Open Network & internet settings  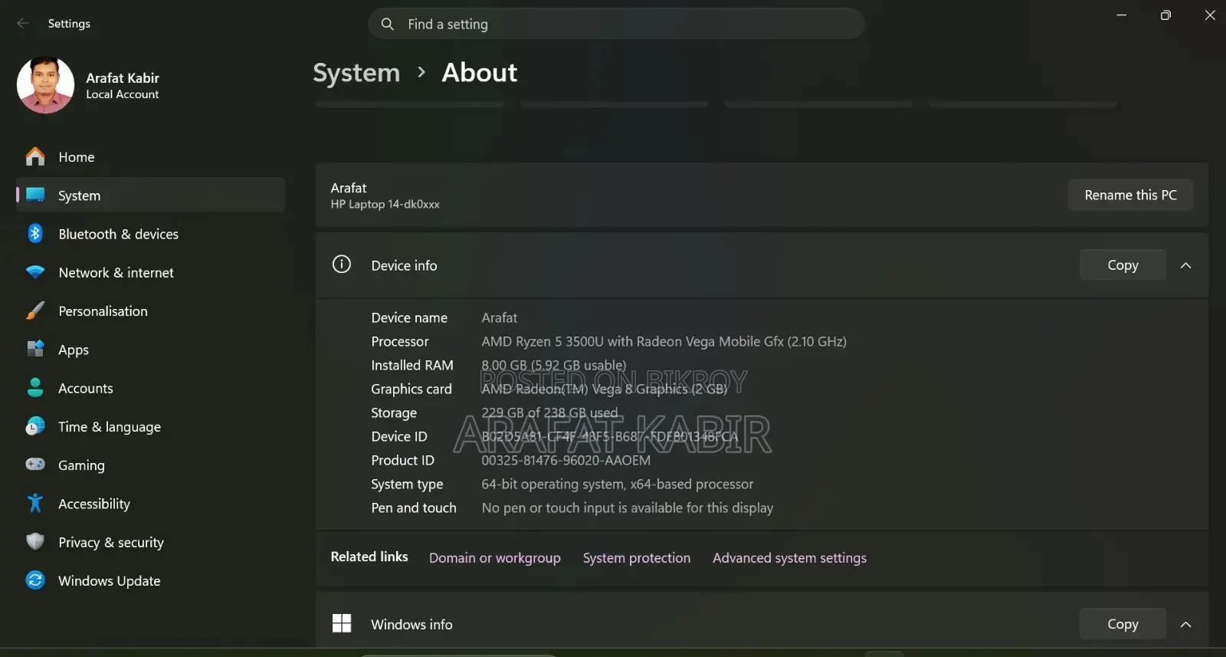click(x=150, y=272)
